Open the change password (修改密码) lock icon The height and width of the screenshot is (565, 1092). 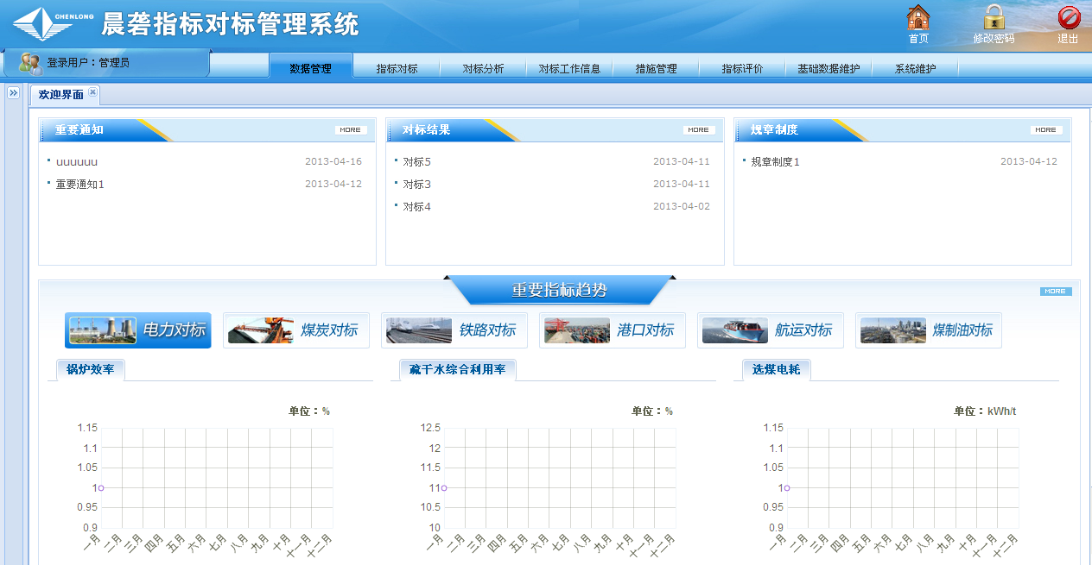[994, 18]
